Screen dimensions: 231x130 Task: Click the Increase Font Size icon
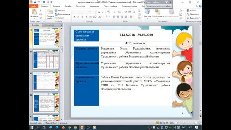(x=99, y=12)
